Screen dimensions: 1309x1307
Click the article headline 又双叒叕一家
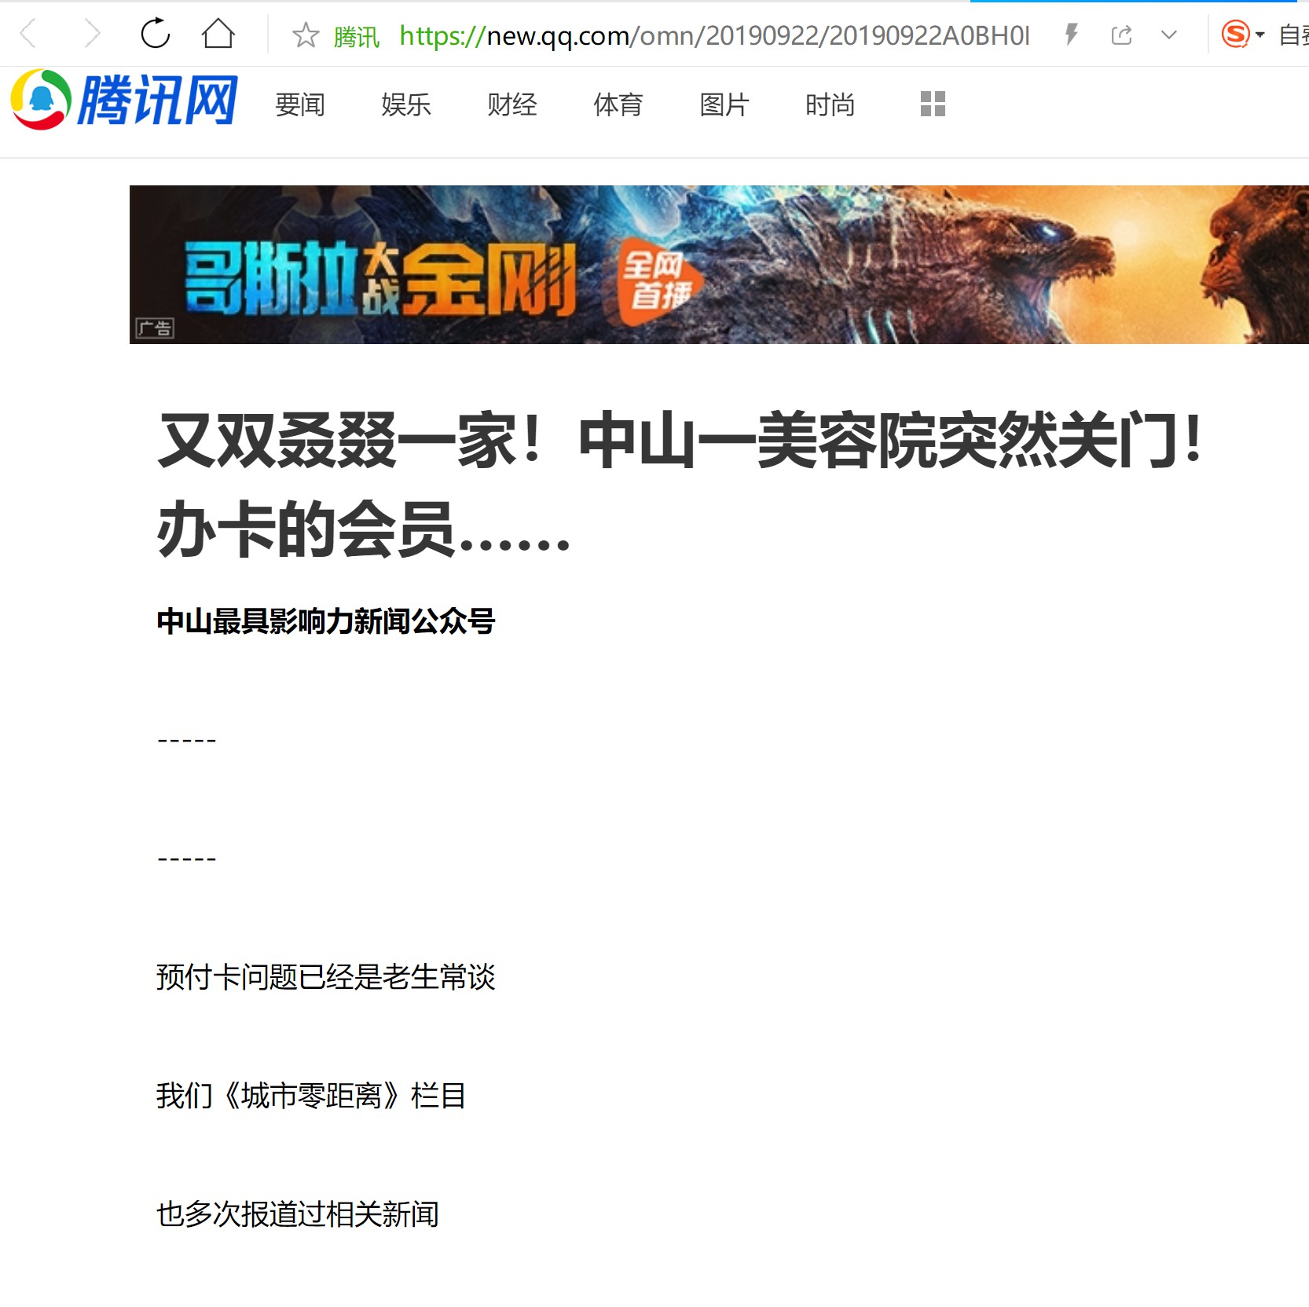tap(681, 485)
